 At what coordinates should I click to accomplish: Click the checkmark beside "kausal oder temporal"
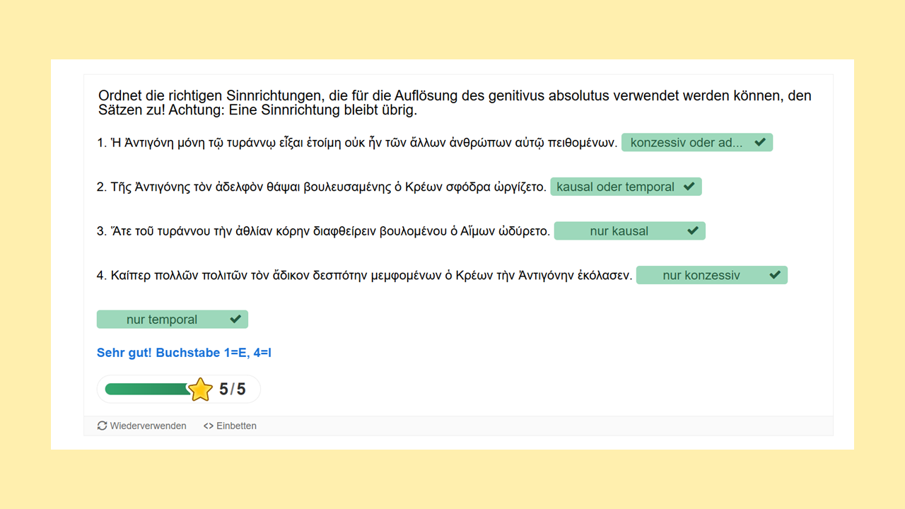click(x=689, y=187)
